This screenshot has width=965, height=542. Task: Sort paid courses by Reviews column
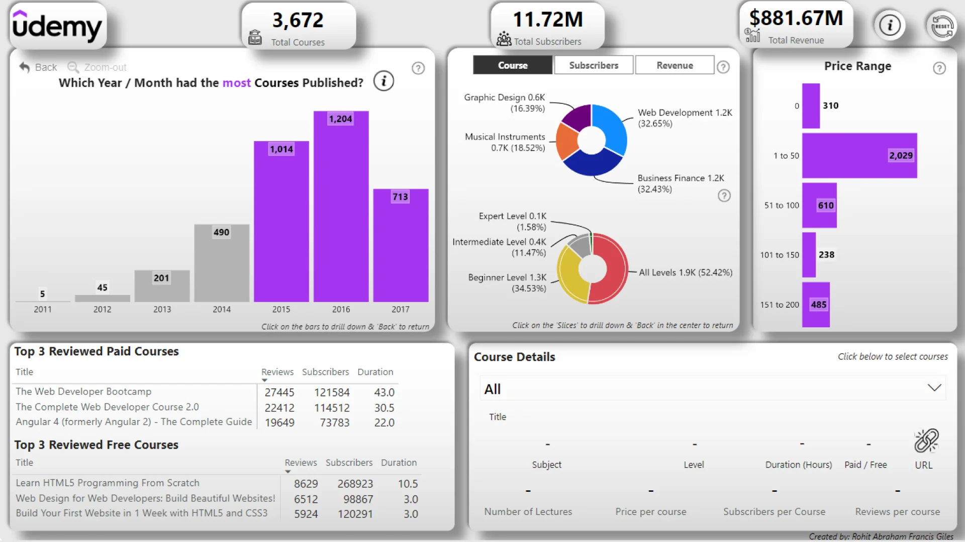click(x=277, y=372)
